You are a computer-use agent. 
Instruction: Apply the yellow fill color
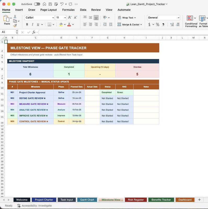[x=61, y=24]
